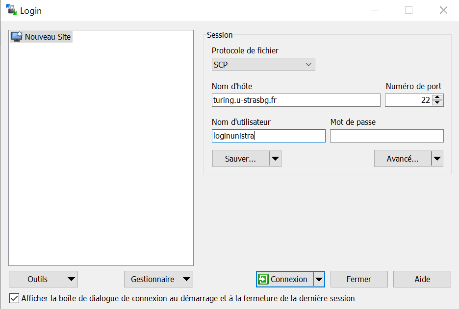This screenshot has width=459, height=309.
Task: Increase port number with up arrow
Action: [438, 97]
